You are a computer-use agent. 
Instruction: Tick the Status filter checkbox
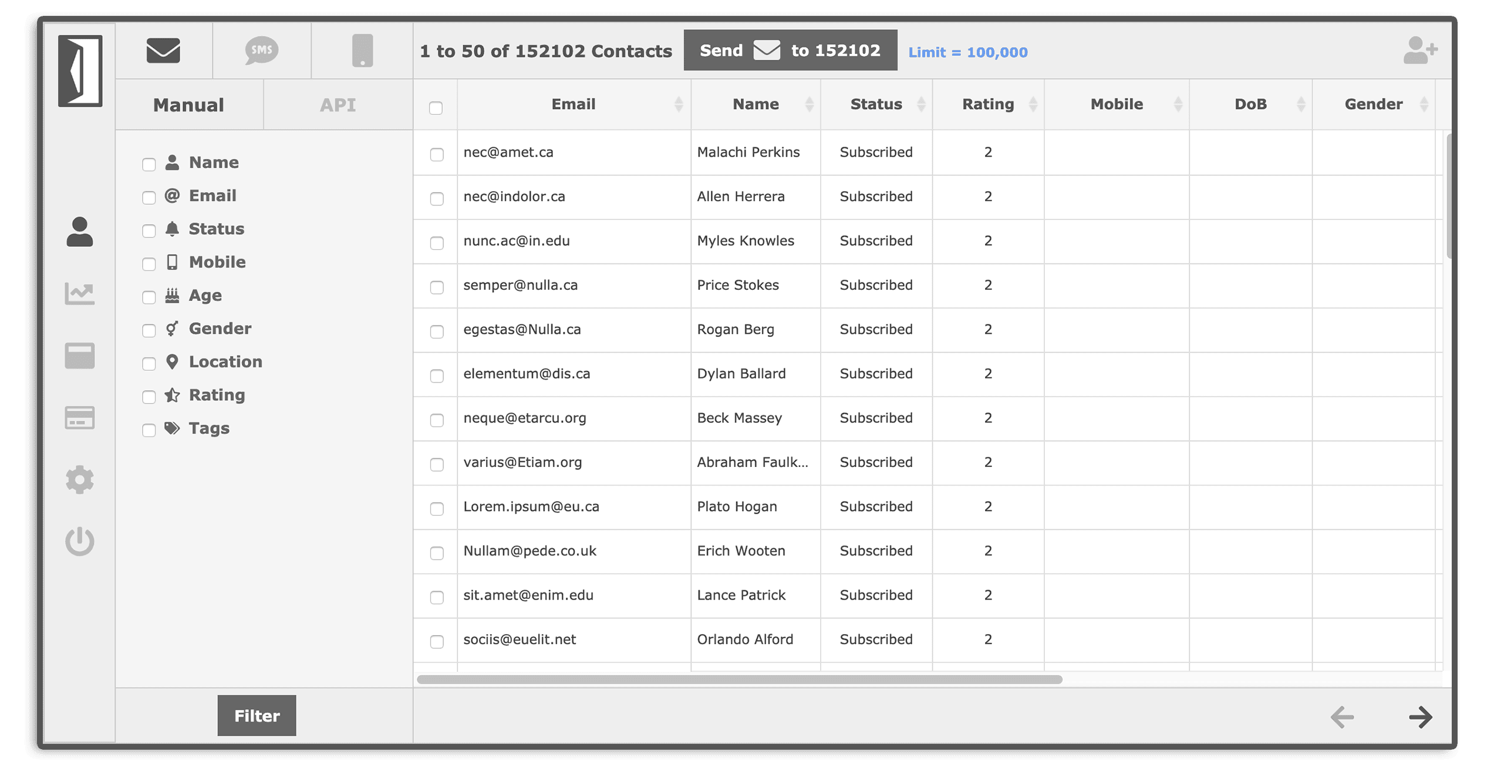[x=149, y=231]
